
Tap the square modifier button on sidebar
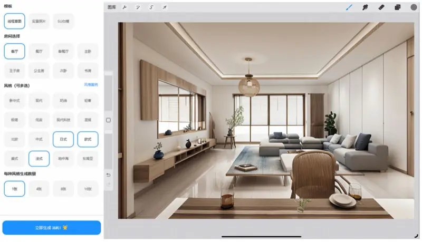109,120
